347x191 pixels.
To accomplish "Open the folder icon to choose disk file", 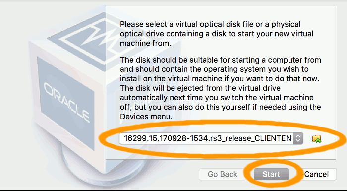I will pyautogui.click(x=317, y=139).
